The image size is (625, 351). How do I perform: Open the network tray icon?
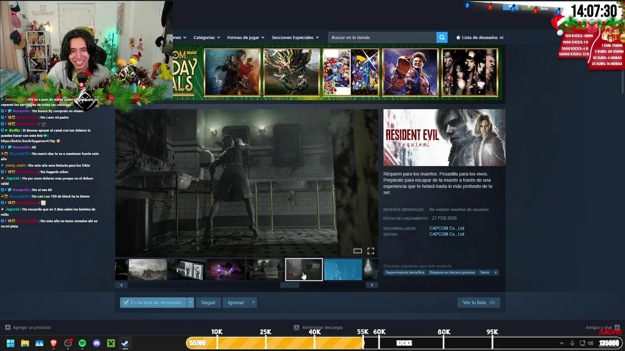(x=582, y=343)
